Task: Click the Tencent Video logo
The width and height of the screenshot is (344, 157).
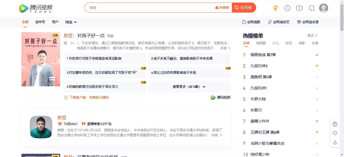Action: click(36, 8)
